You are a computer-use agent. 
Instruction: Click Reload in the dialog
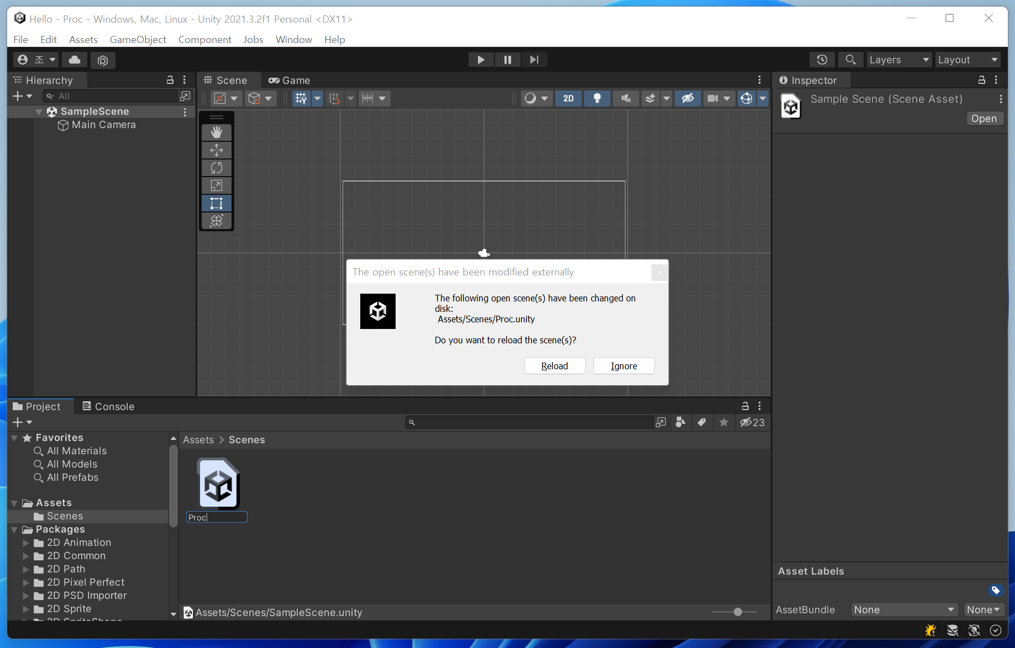click(555, 366)
